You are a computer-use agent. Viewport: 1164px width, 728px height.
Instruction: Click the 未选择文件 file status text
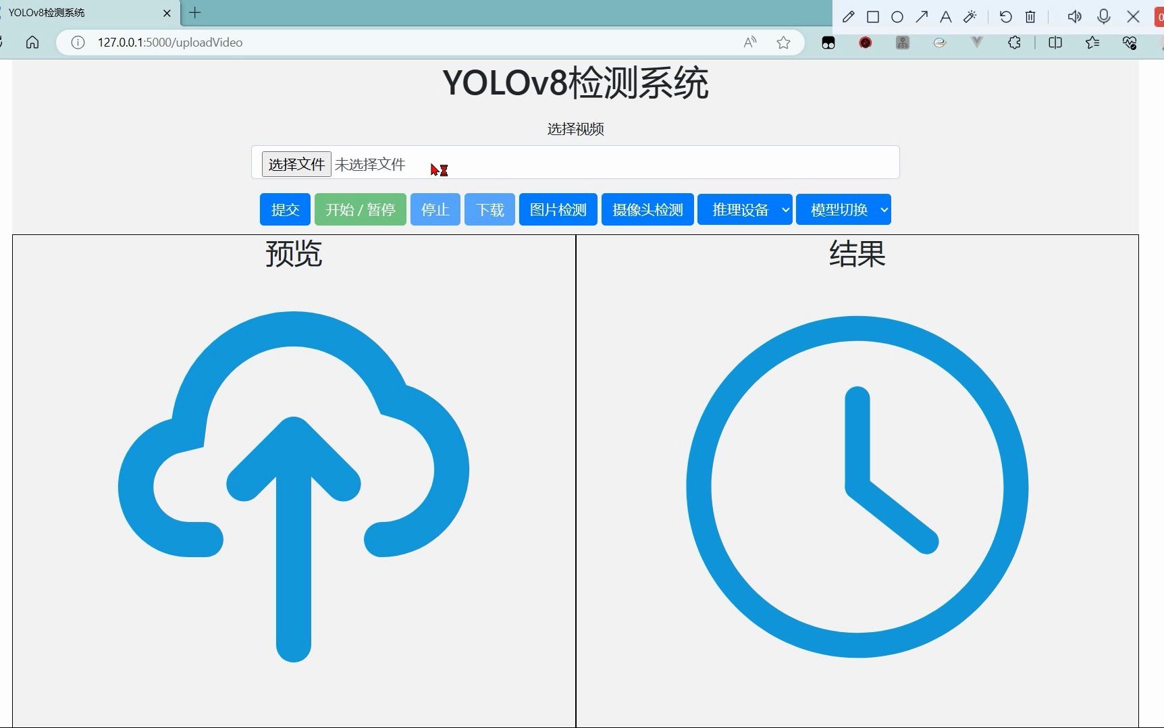[x=370, y=164]
